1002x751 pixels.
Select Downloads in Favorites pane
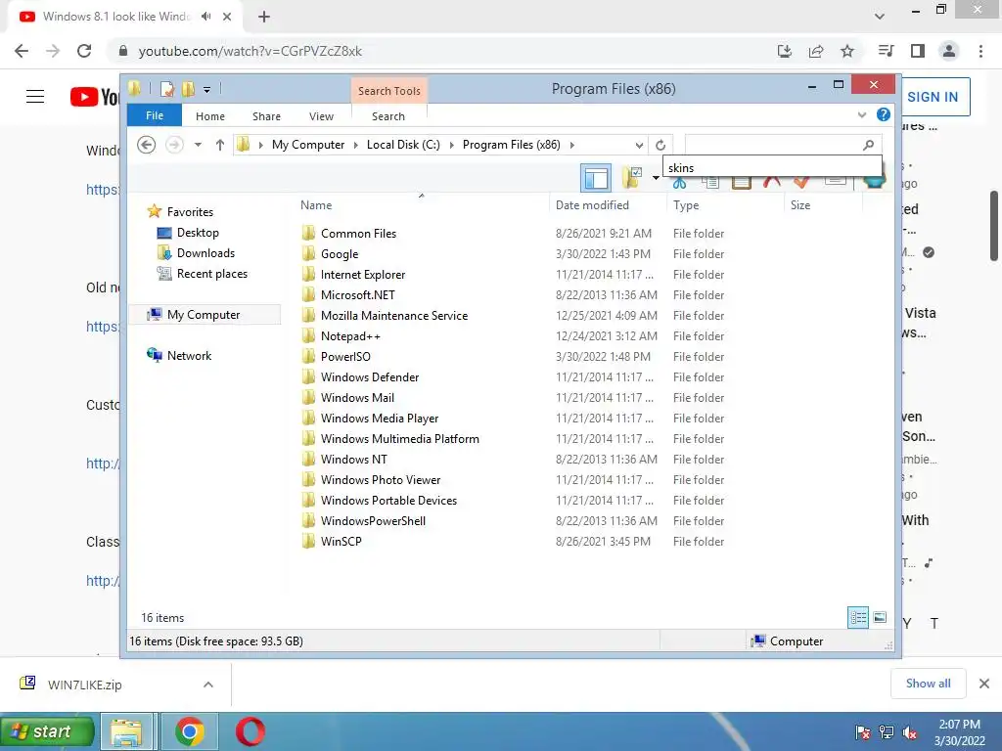click(205, 253)
